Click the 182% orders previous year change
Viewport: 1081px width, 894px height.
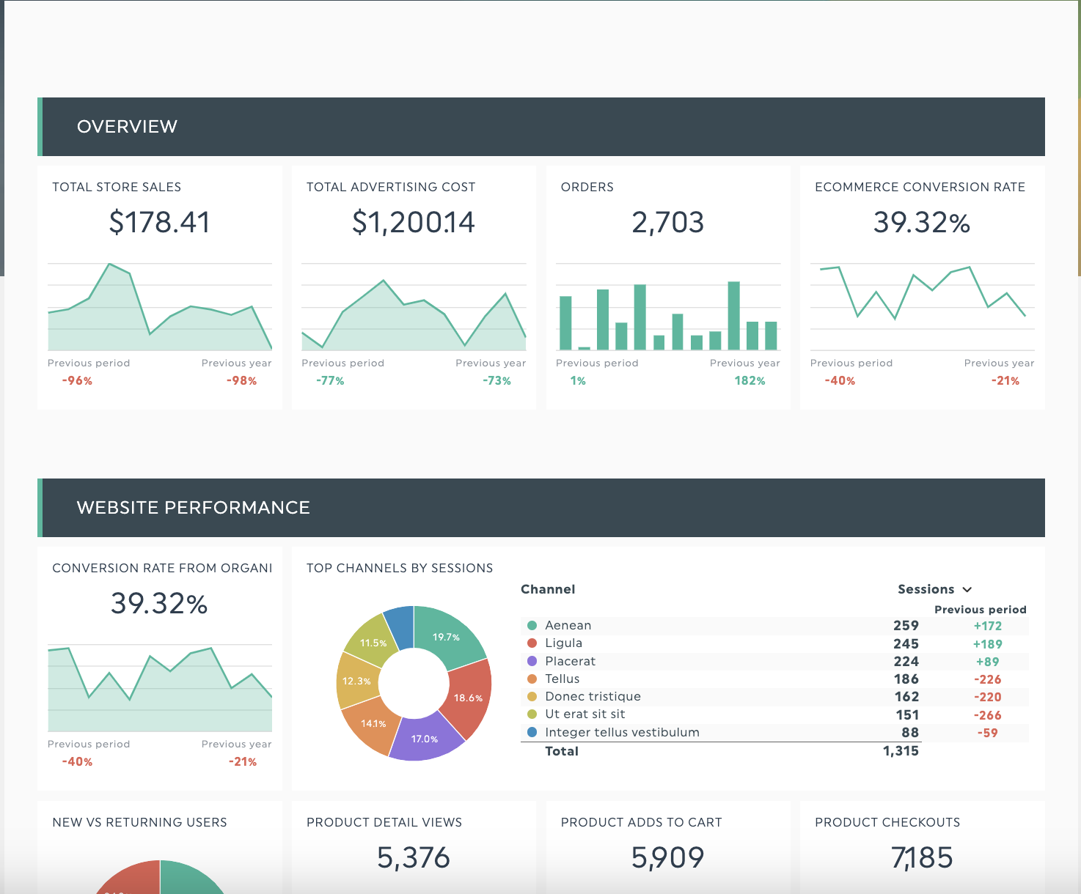click(x=750, y=381)
